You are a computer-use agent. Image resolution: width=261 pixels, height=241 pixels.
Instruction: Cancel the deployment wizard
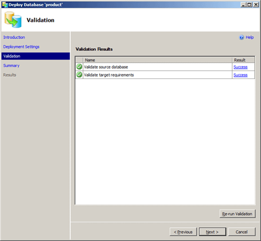click(x=241, y=232)
